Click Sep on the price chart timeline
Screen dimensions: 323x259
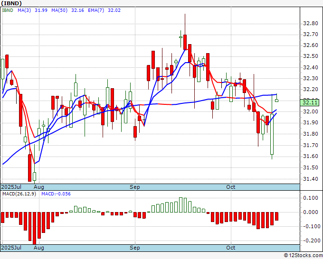[135, 187]
